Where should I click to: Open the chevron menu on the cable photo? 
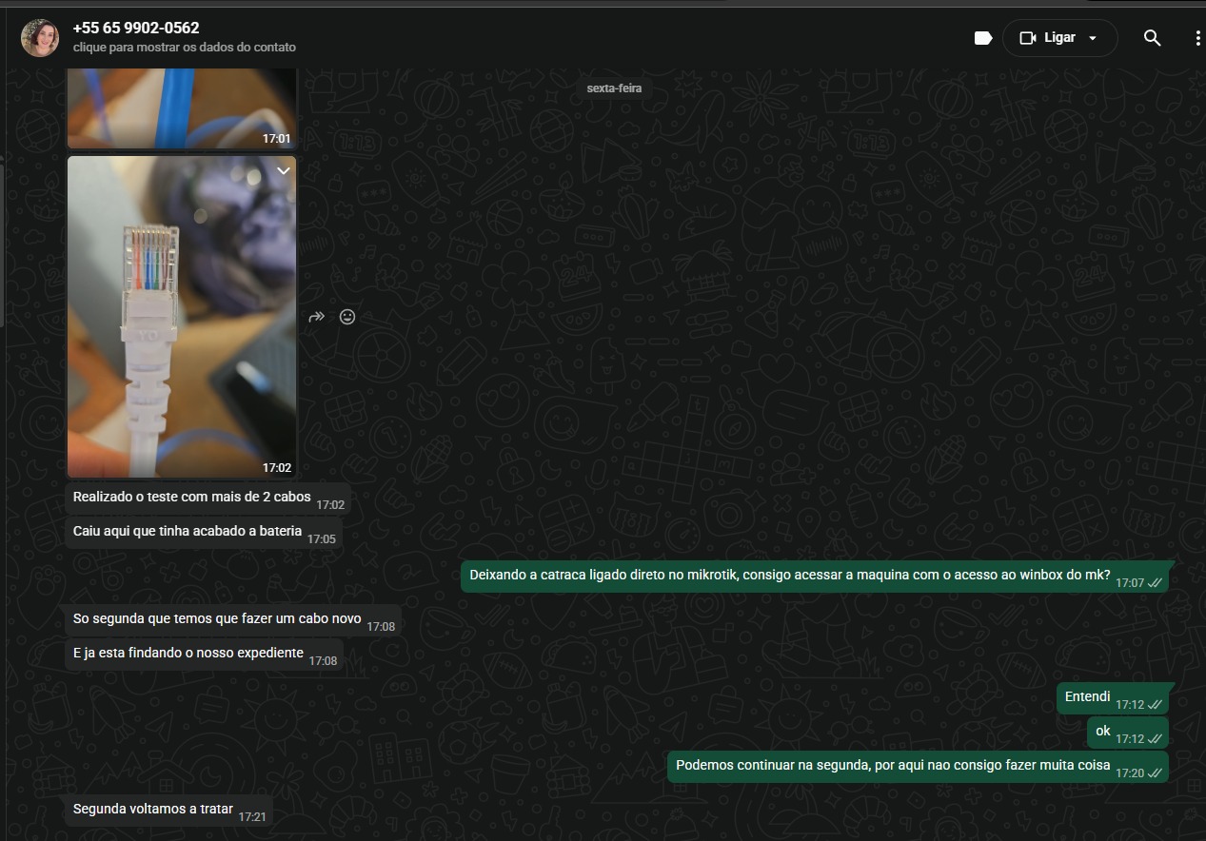coord(283,170)
